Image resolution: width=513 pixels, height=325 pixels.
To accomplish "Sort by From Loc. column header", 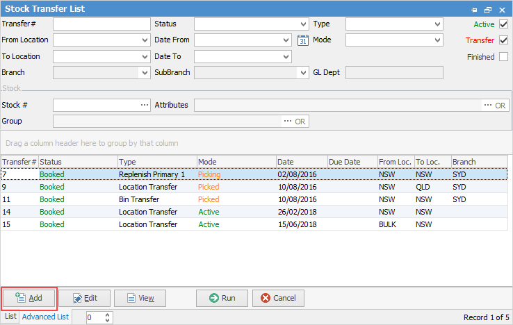I will (x=396, y=162).
